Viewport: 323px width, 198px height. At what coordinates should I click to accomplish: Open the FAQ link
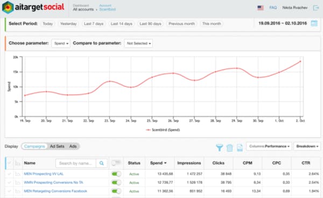coord(273,8)
